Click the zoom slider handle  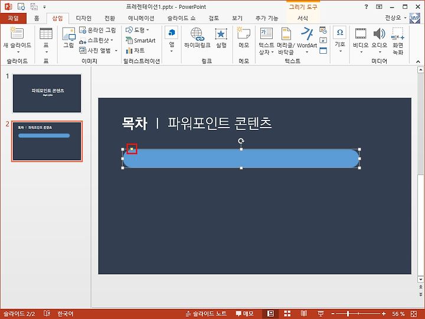[348, 314]
